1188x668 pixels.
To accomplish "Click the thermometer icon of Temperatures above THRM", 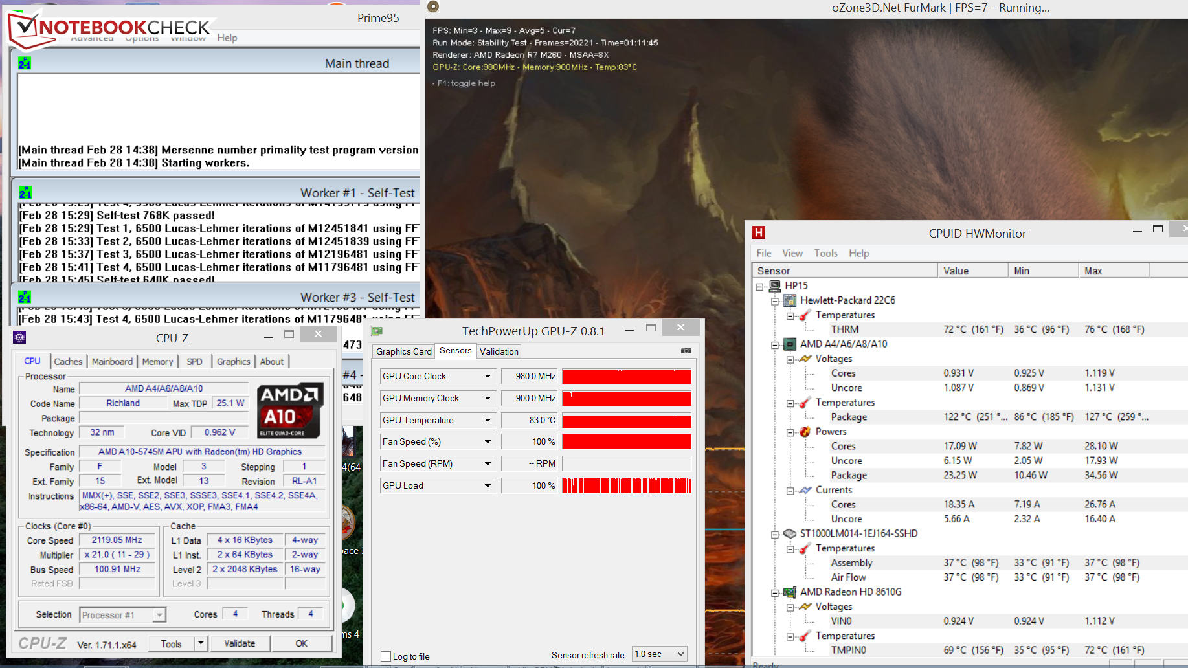I will 805,315.
